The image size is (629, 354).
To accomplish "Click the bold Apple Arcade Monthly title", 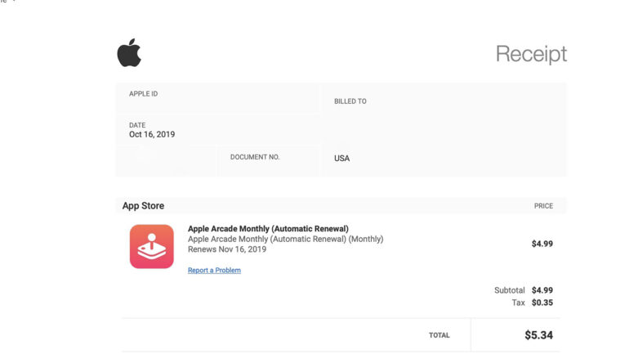I will click(x=268, y=229).
